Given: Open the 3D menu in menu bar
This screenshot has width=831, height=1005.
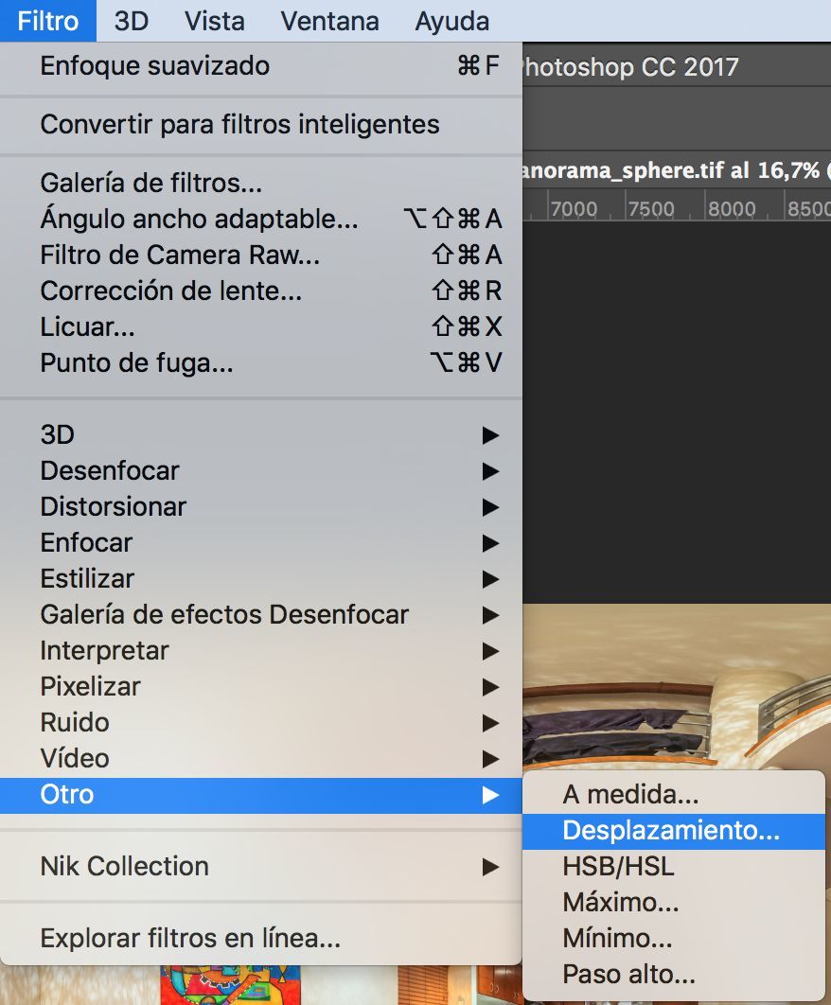Looking at the screenshot, I should pos(132,21).
